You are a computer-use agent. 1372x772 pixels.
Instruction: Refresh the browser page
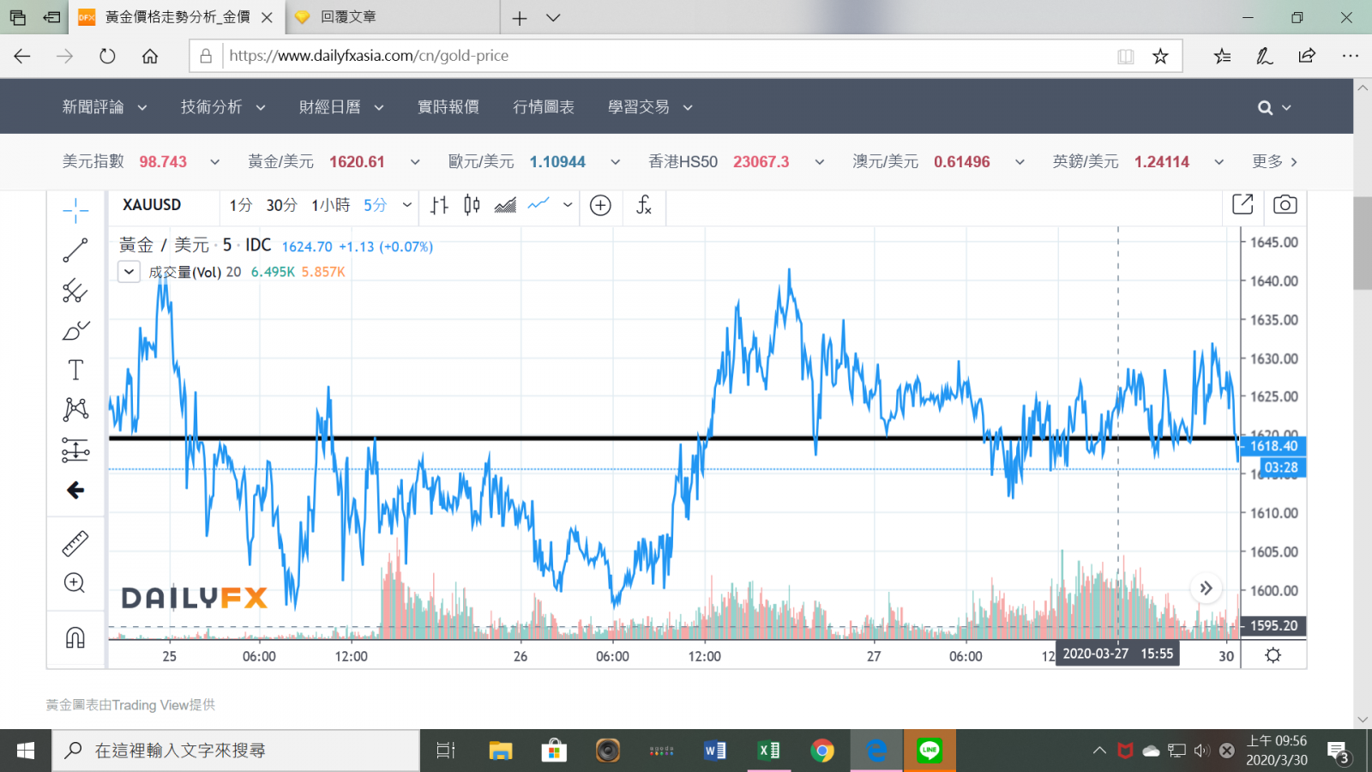(x=107, y=56)
